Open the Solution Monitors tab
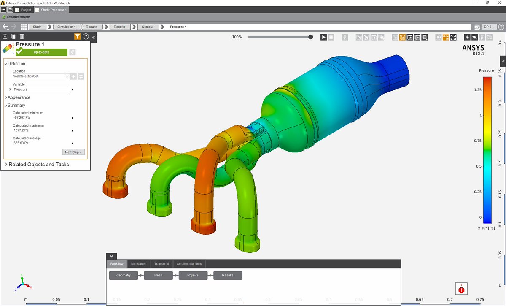Viewport: 506px width, 306px height. [x=189, y=264]
